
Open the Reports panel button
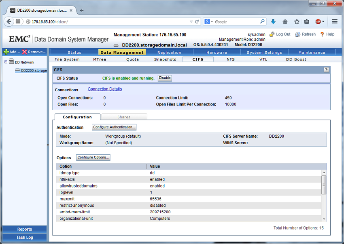[25, 229]
